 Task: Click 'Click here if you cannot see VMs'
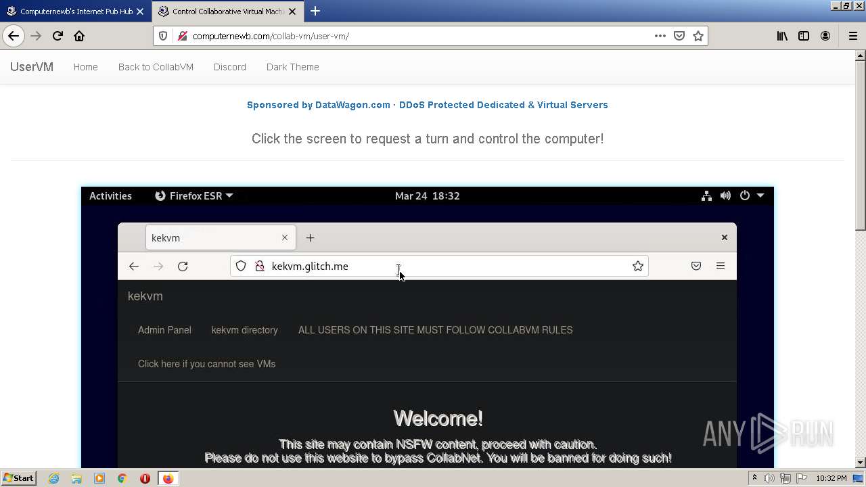pyautogui.click(x=206, y=364)
